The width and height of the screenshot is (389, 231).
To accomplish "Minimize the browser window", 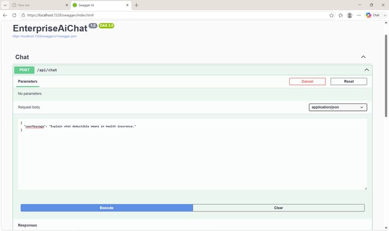I will coord(360,5).
